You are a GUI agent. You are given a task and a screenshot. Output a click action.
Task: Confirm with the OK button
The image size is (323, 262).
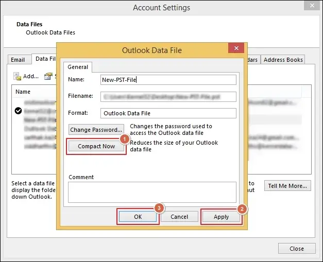click(138, 217)
